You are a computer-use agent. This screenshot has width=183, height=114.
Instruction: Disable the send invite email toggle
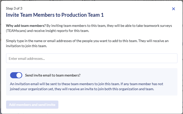(x=16, y=75)
